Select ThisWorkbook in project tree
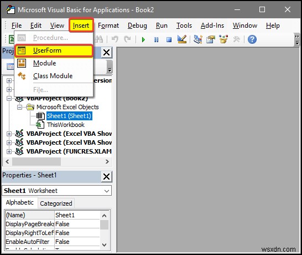Screen dimensions: 302x255 click(66, 125)
